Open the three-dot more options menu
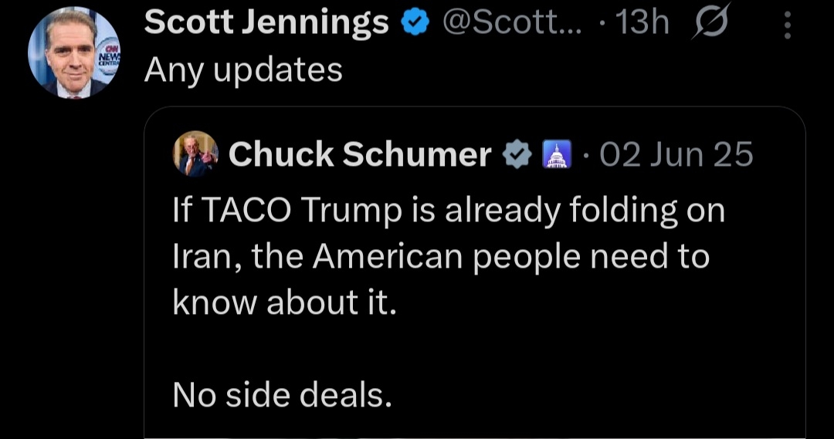 point(787,26)
